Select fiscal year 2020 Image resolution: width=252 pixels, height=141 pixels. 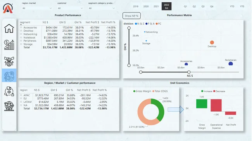(146, 7)
